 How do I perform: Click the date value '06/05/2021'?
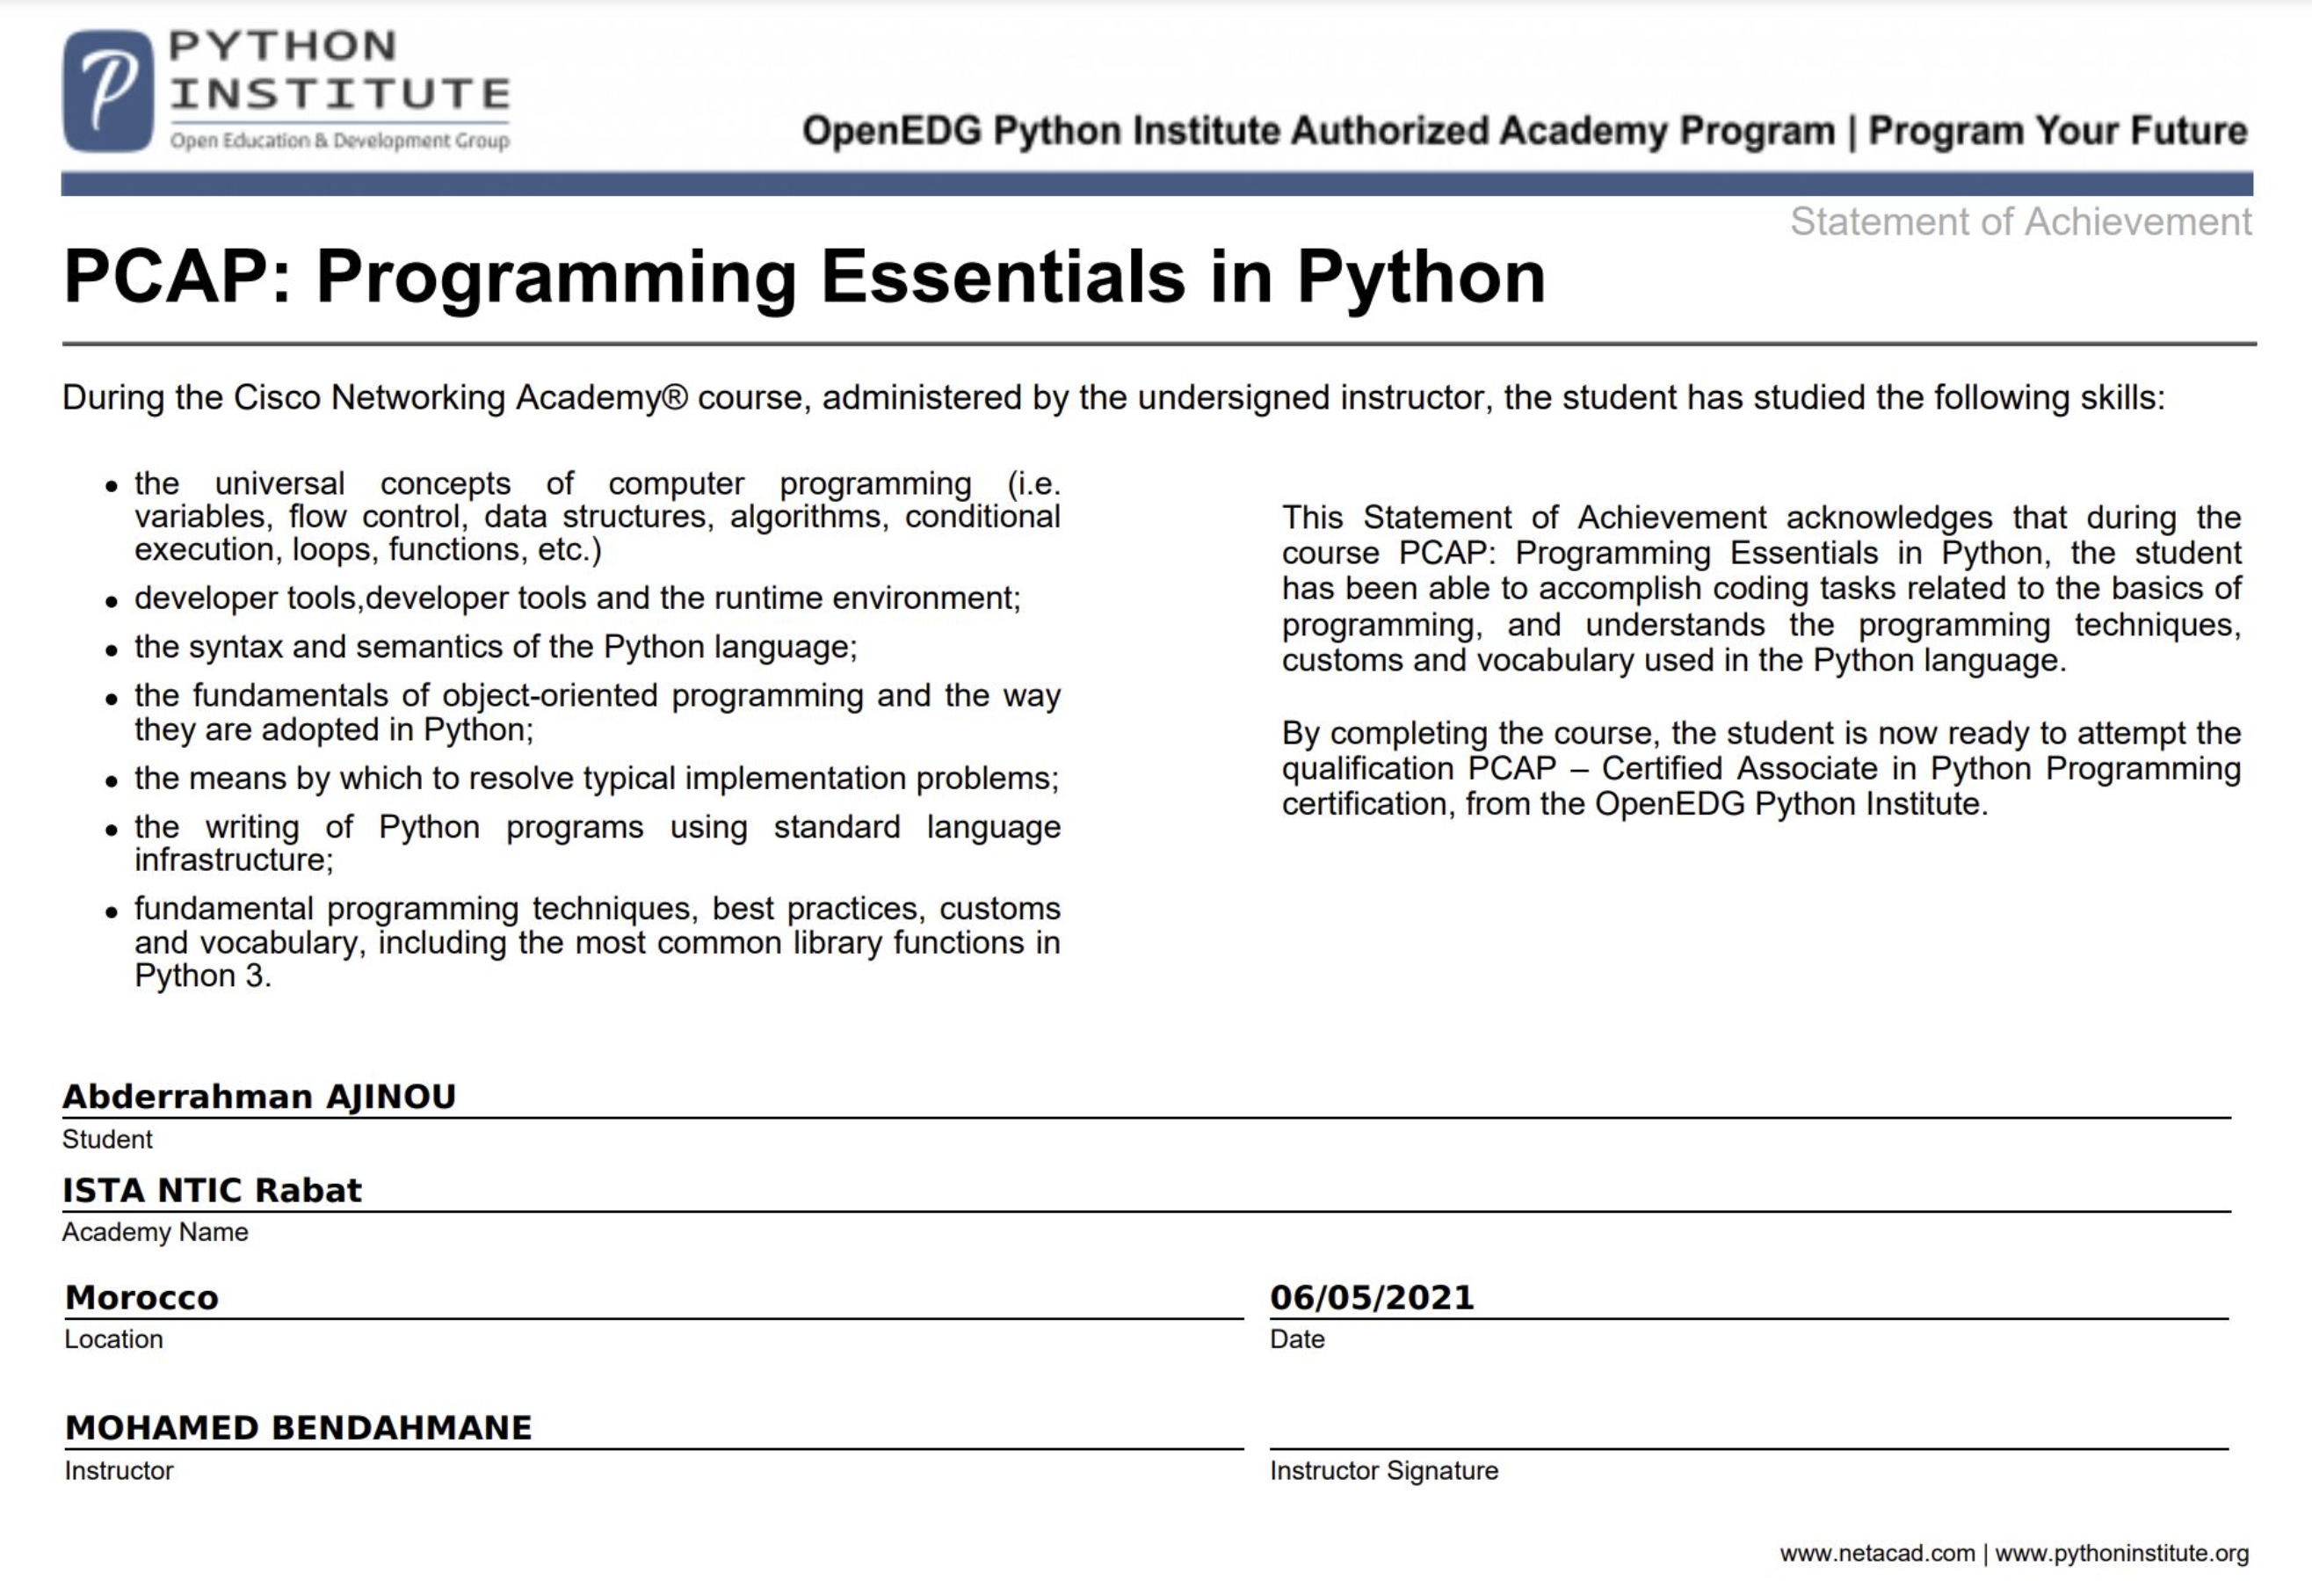tap(1372, 1297)
